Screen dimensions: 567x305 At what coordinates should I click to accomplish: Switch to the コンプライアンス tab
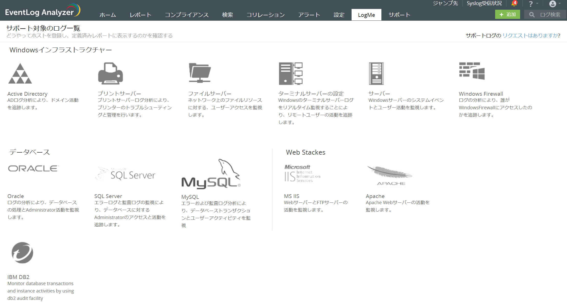(187, 15)
